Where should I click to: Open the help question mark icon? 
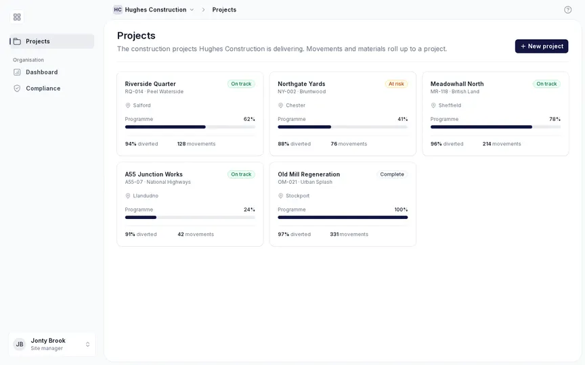(x=567, y=9)
